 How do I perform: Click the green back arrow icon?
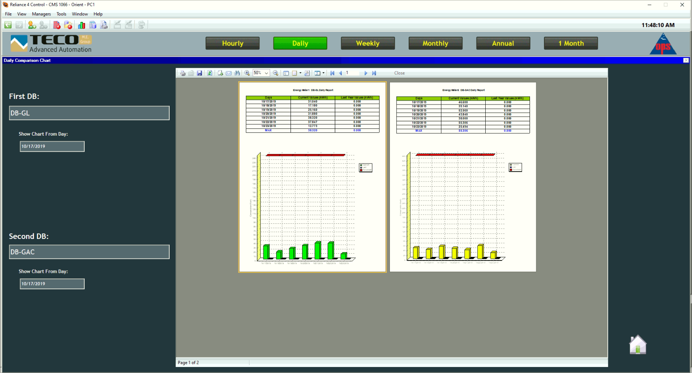click(x=8, y=25)
